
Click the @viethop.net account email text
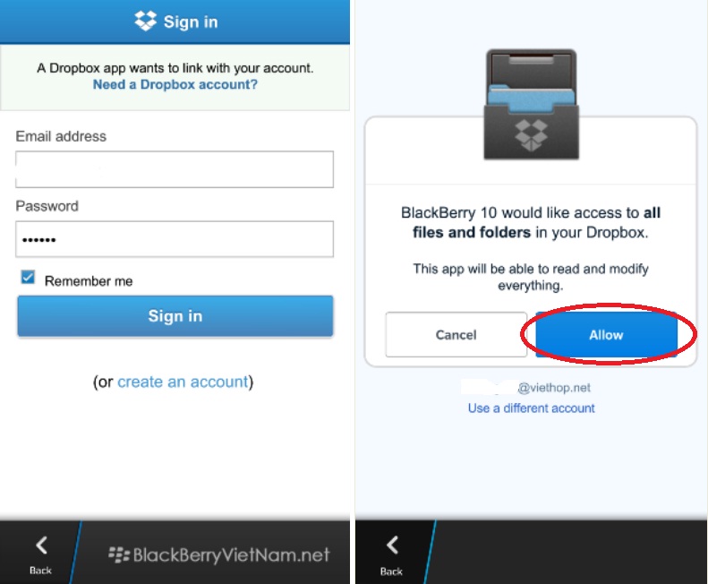(x=553, y=388)
